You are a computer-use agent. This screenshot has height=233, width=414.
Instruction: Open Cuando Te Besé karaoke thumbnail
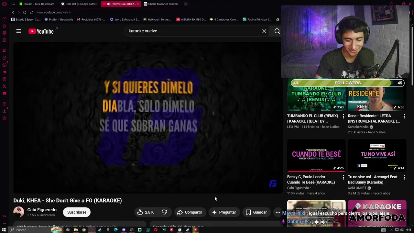click(316, 155)
